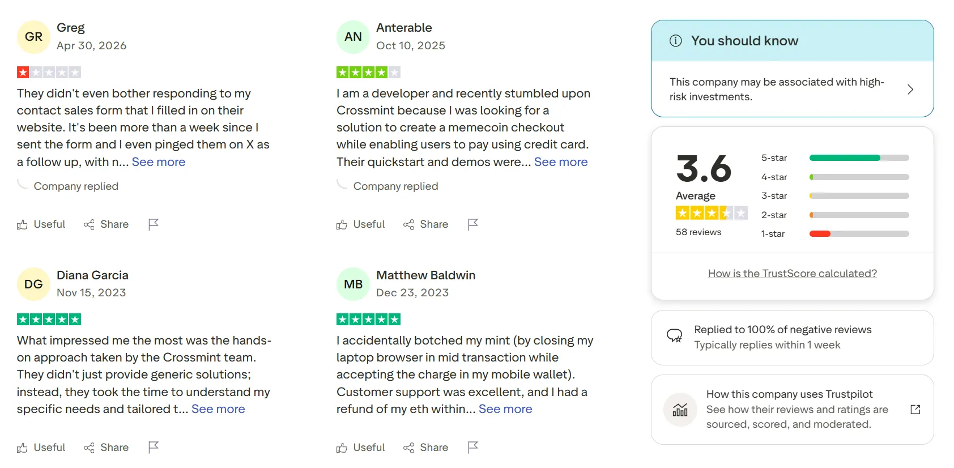
Task: Expand Greg's review with See more
Action: pyautogui.click(x=159, y=162)
